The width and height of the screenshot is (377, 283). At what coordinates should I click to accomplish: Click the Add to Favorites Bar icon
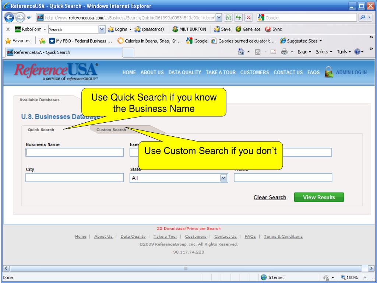[42, 41]
